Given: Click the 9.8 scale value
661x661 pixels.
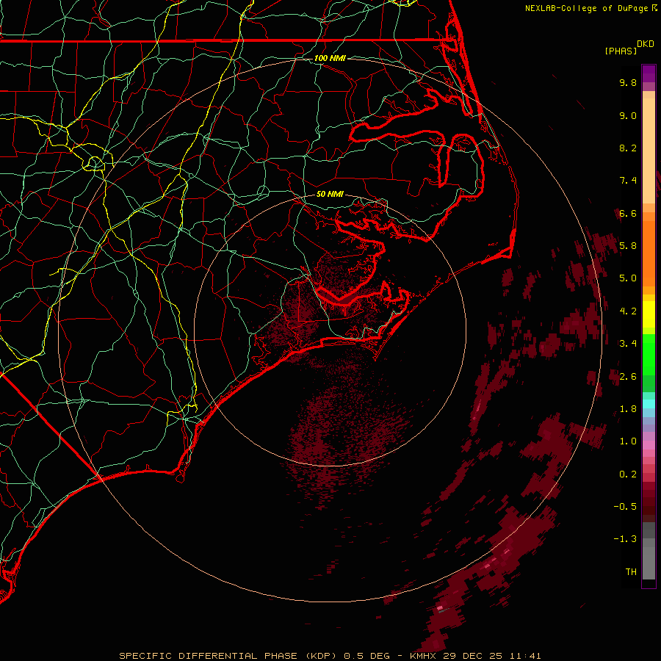Looking at the screenshot, I should [628, 82].
